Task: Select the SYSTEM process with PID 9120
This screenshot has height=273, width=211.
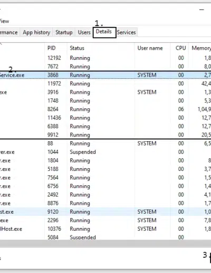Action: [105, 212]
